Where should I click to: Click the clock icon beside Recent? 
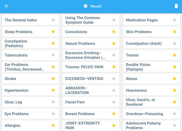click(x=86, y=6)
